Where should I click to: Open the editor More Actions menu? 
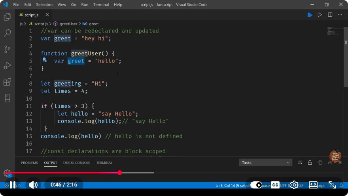point(340,15)
